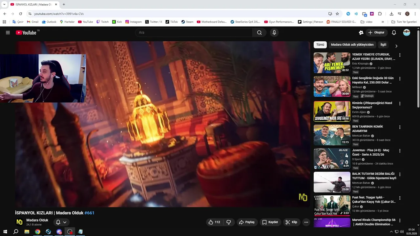Screen dimensions: 420x236
Task: Close the İSPANYOL KIZLARI tab
Action: tap(56, 4)
